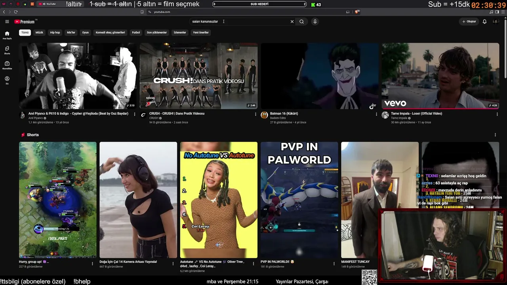507x285 pixels.
Task: Select the Futbol filter chip
Action: (136, 32)
